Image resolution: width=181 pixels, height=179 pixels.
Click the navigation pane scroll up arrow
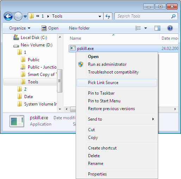point(60,37)
